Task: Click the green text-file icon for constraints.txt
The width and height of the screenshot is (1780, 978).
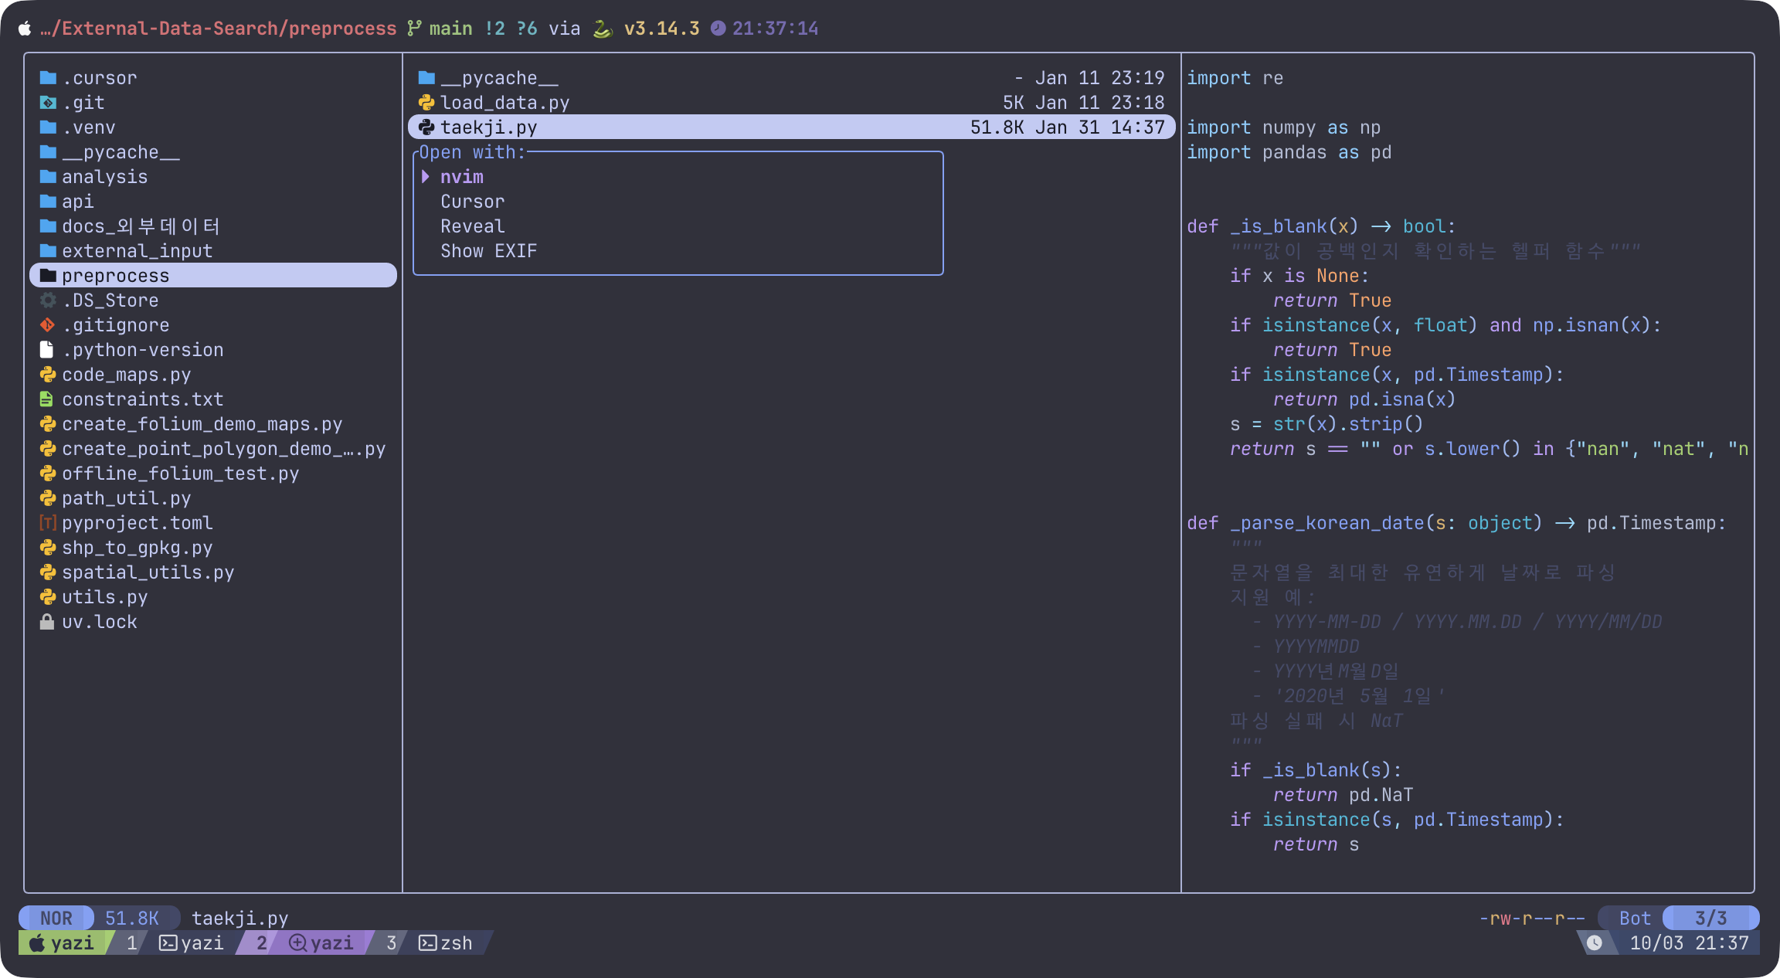Action: click(47, 399)
